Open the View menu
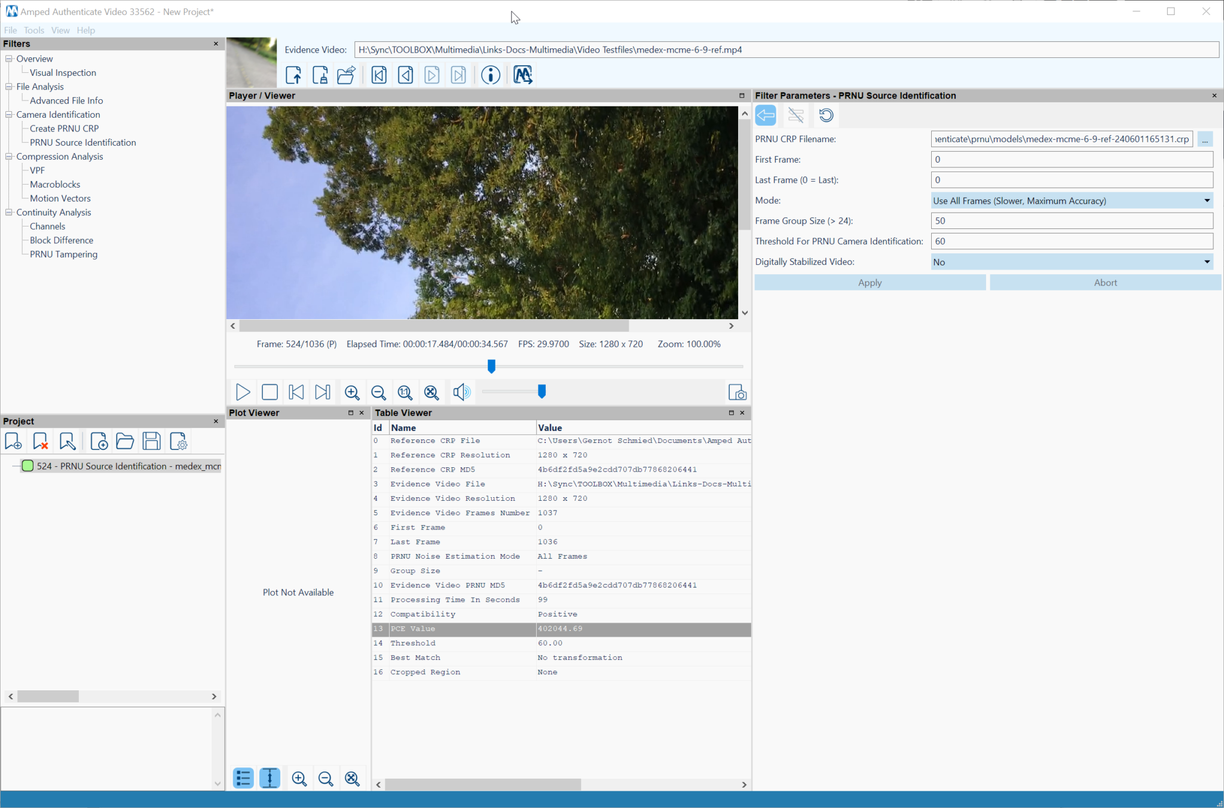The image size is (1224, 808). click(60, 30)
